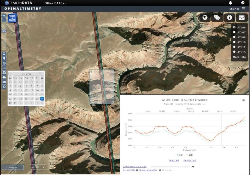Select the location pin tool

coord(4,58)
